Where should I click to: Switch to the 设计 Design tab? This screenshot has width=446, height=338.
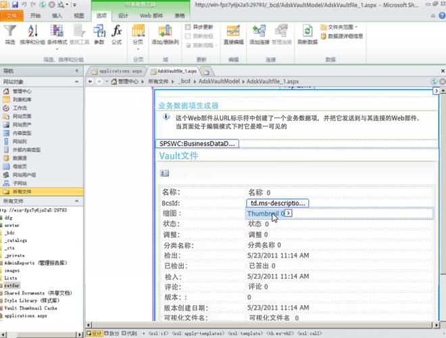123,16
